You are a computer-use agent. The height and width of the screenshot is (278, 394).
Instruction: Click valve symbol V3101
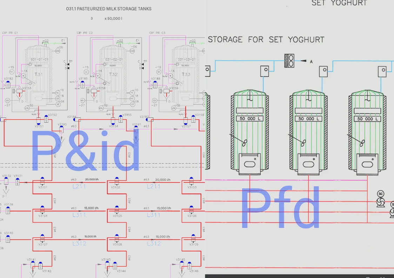click(42, 181)
